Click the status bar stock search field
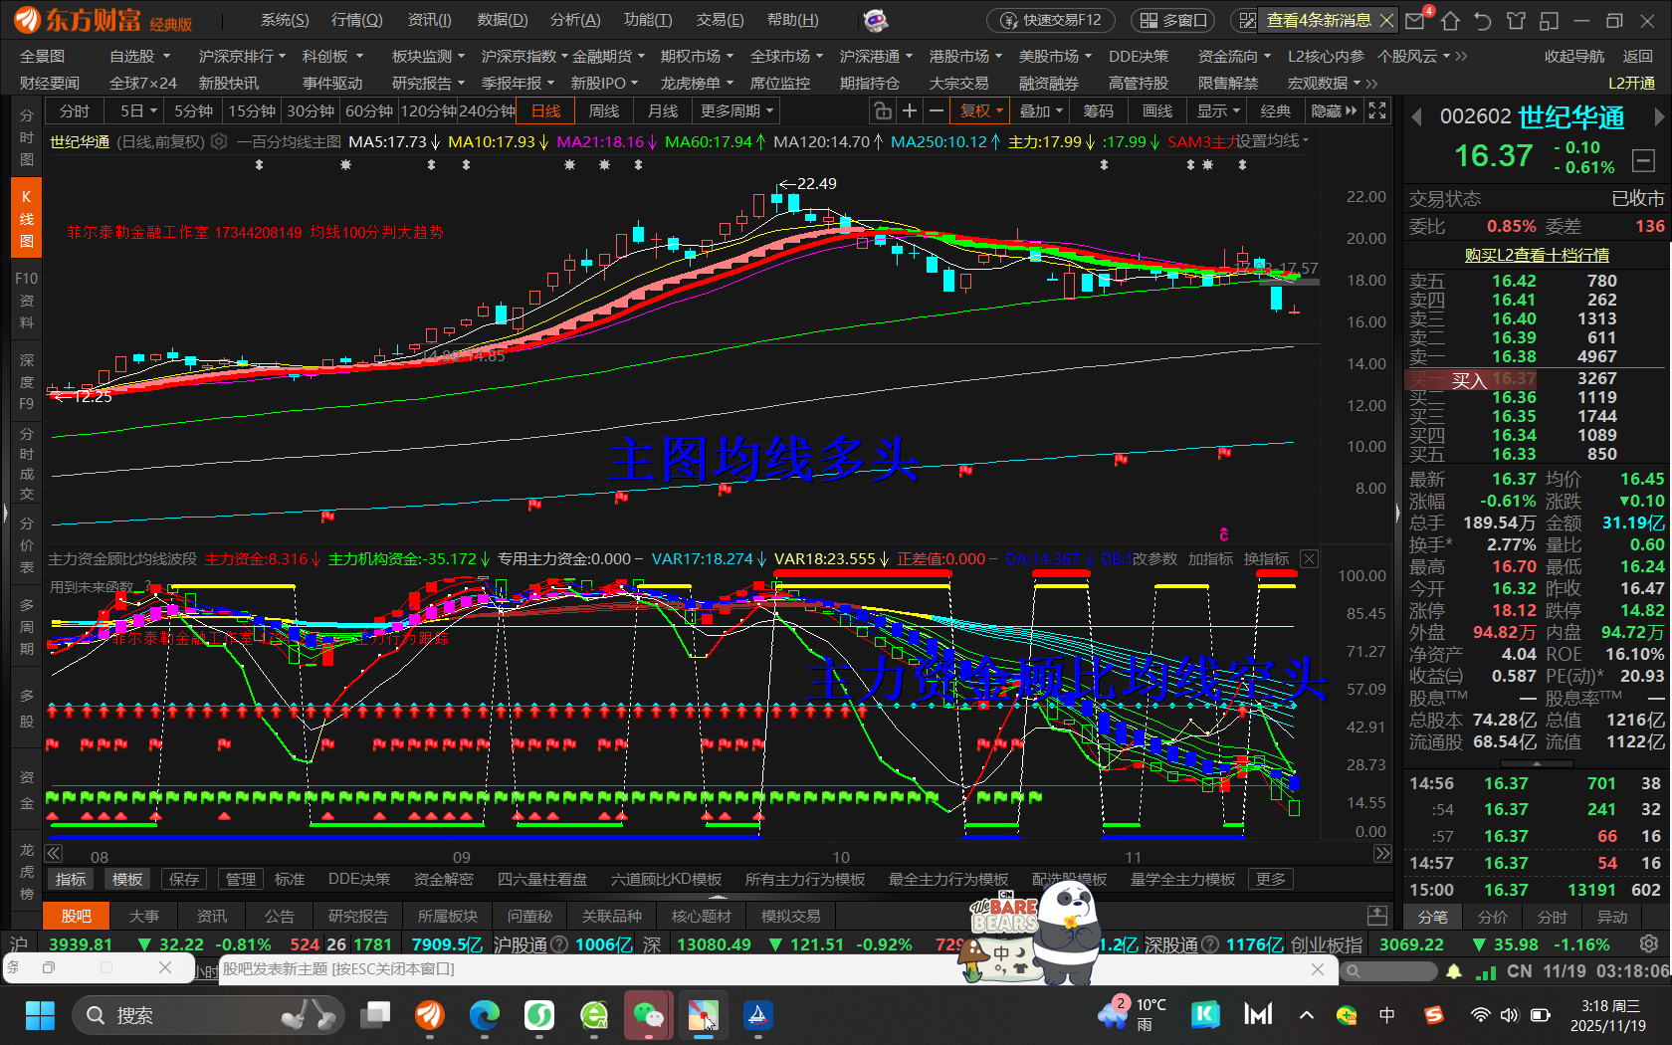Screen dimensions: 1672x1045 pos(1388,970)
